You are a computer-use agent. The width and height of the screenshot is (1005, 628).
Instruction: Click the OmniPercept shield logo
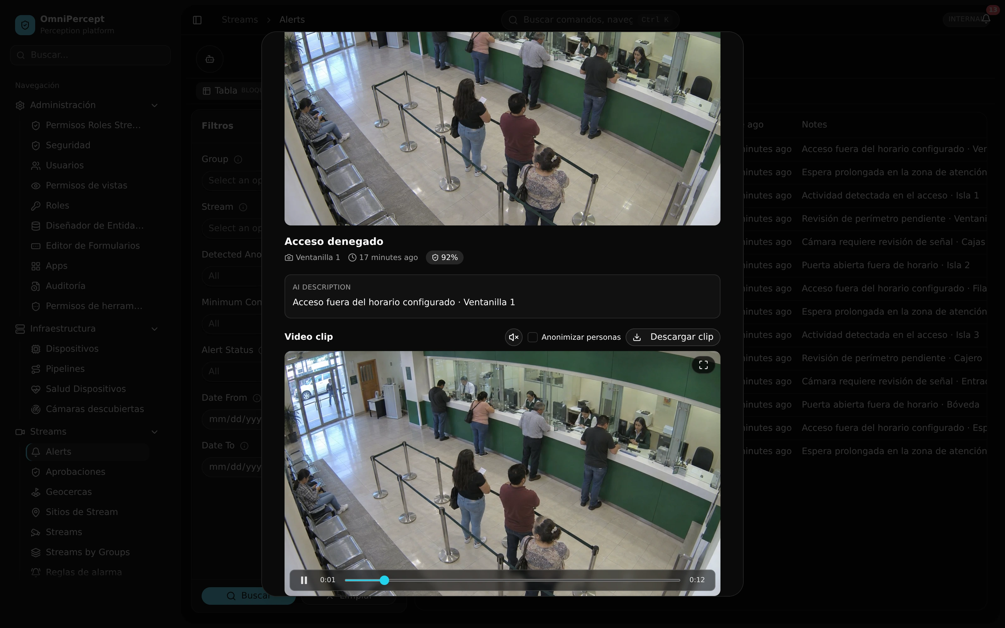(x=25, y=25)
